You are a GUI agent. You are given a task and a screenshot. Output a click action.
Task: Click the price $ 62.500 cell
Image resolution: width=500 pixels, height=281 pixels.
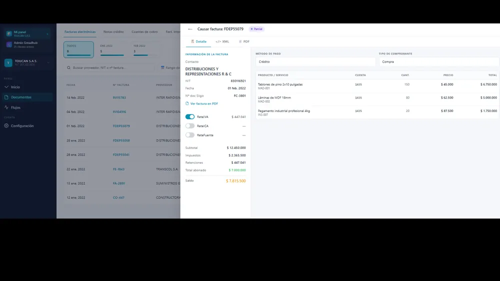(446, 98)
